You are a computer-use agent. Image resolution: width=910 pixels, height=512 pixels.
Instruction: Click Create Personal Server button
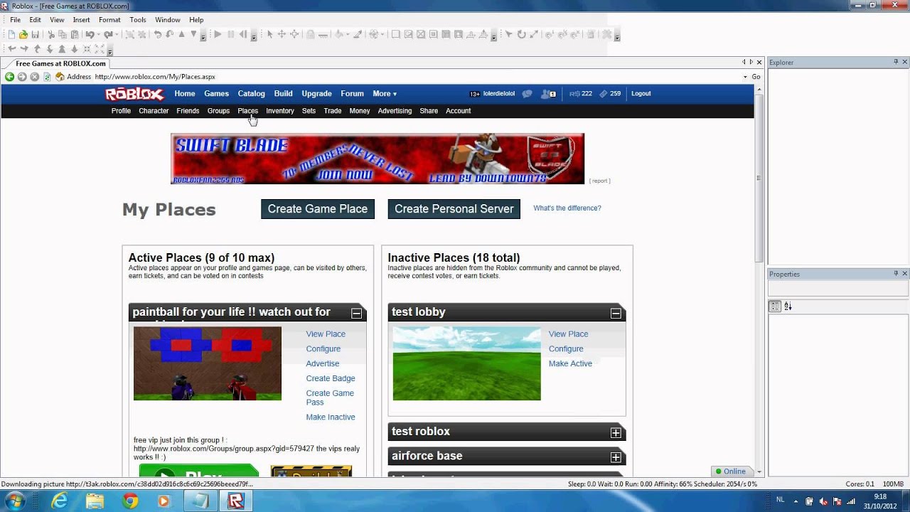tap(454, 209)
